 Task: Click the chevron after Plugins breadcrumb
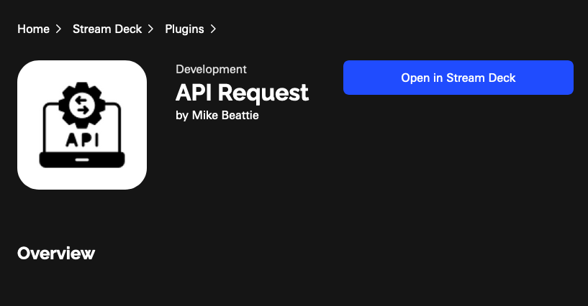point(213,29)
